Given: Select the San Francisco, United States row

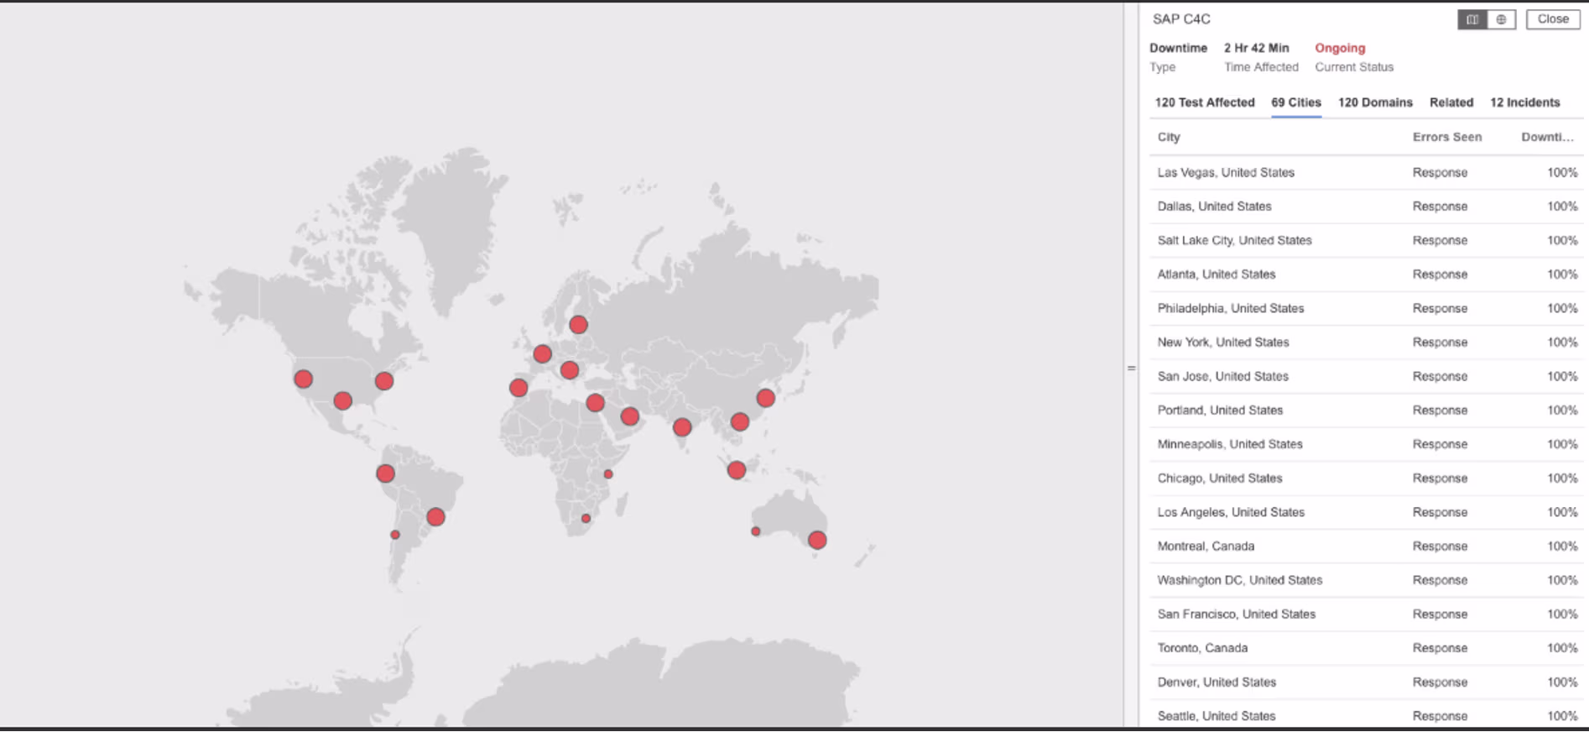Looking at the screenshot, I should (1366, 614).
